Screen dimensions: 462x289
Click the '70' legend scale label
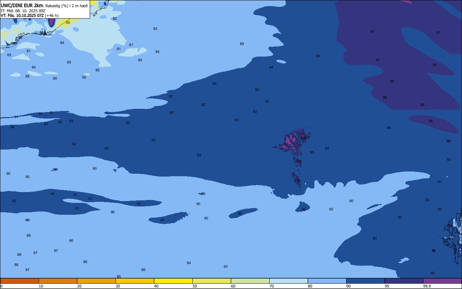pyautogui.click(x=271, y=286)
